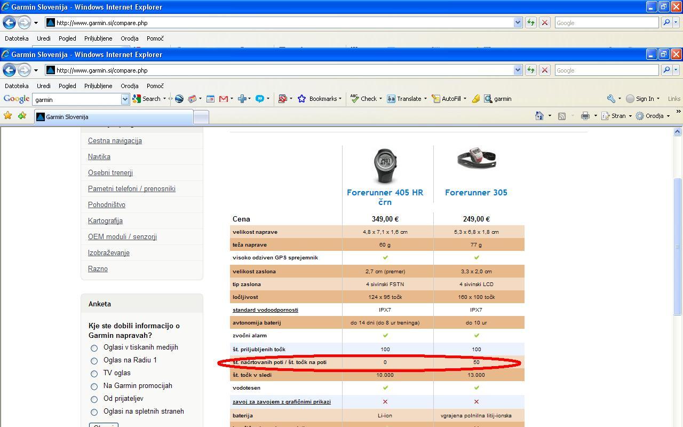Stop loading in front window
This screenshot has height=427, width=683.
(545, 70)
